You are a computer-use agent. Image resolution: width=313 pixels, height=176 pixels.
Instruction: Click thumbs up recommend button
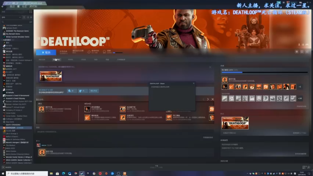[x=72, y=91]
